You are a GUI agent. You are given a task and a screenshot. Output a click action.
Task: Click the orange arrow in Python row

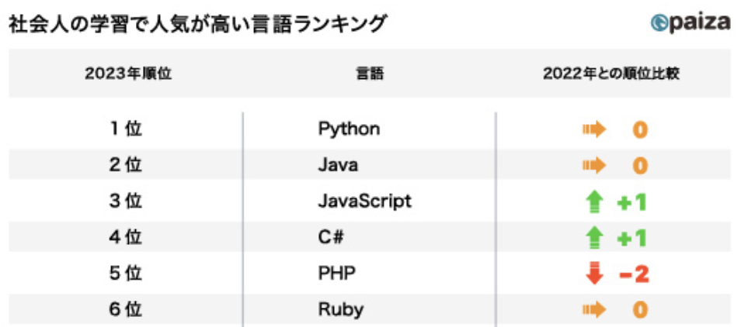[x=594, y=129]
